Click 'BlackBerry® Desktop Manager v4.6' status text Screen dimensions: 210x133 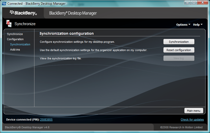click(x=27, y=127)
